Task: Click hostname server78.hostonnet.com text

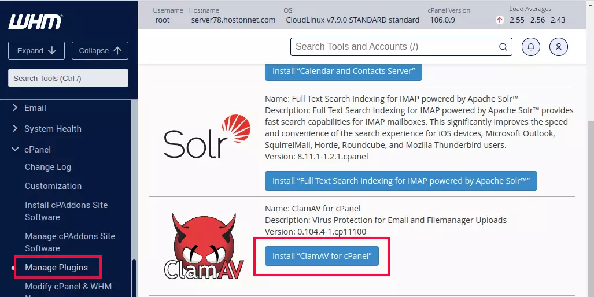Action: [x=233, y=20]
